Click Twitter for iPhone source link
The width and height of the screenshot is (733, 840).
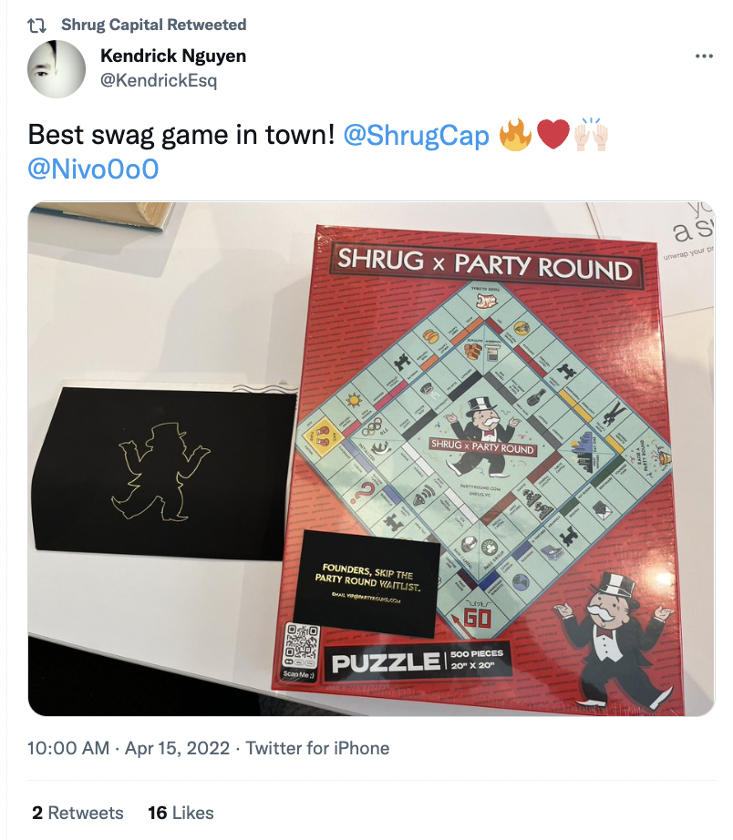317,748
